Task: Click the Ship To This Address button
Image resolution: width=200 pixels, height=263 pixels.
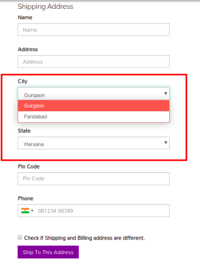Action: click(48, 252)
